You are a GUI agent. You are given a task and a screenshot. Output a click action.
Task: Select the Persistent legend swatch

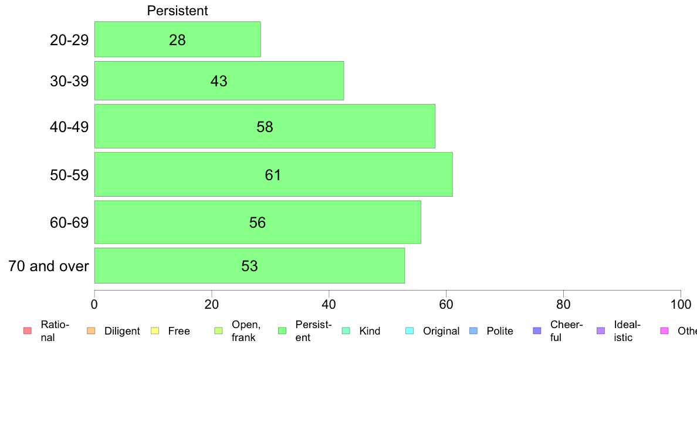click(282, 330)
